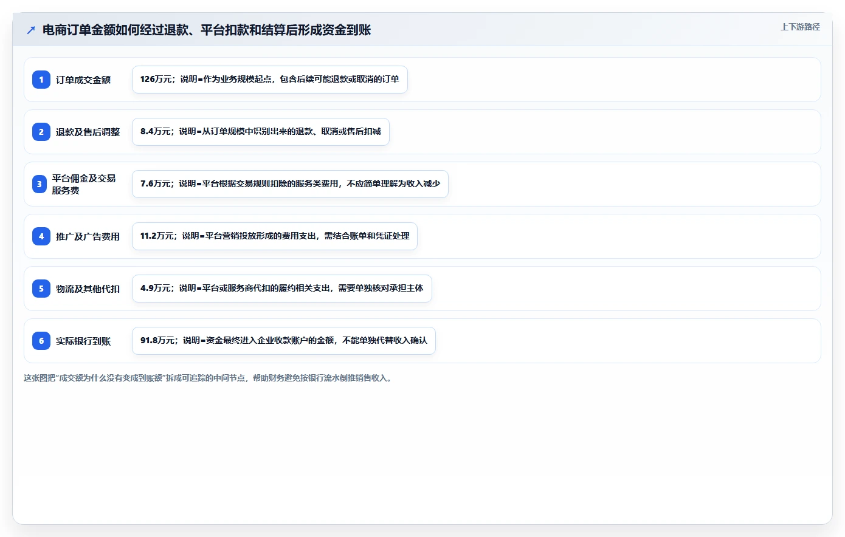The image size is (845, 537).
Task: Click the step 5 number badge
Action: tap(41, 289)
